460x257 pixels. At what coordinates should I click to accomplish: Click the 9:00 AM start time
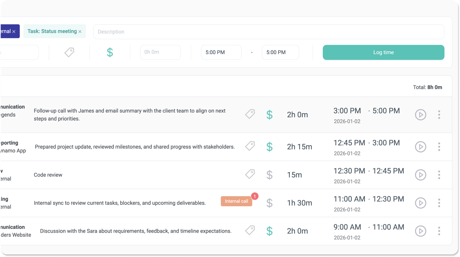click(x=347, y=227)
